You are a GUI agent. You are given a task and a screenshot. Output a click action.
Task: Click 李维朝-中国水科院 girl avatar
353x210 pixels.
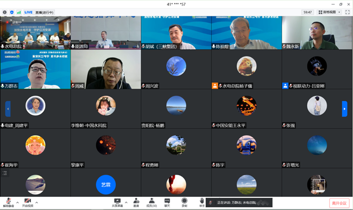click(x=106, y=106)
